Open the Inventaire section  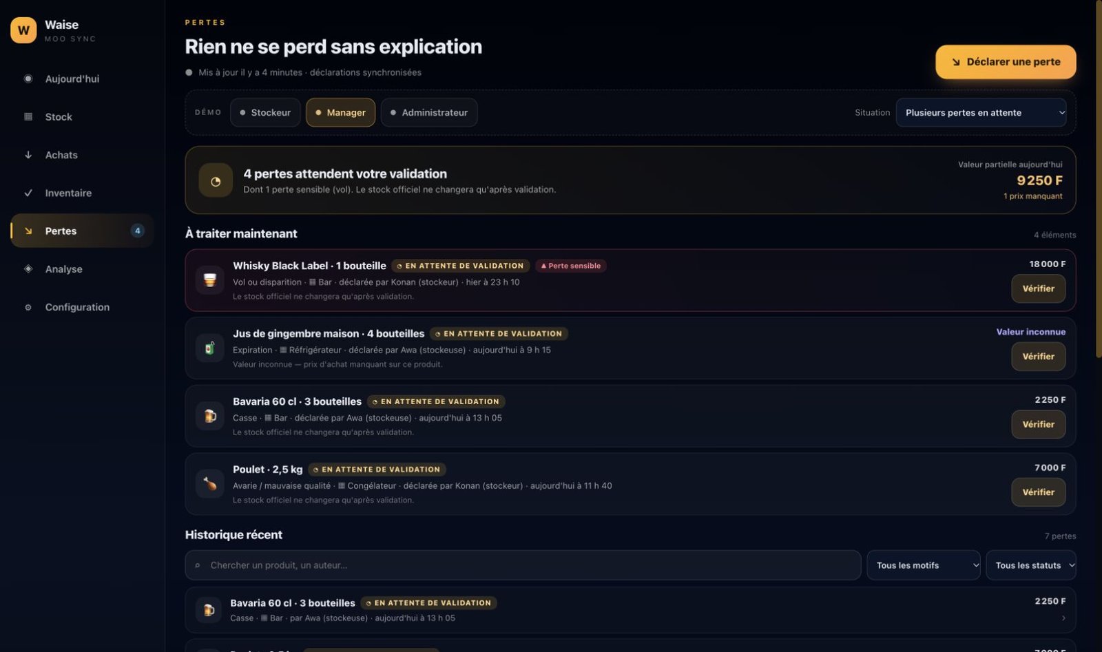pyautogui.click(x=81, y=193)
